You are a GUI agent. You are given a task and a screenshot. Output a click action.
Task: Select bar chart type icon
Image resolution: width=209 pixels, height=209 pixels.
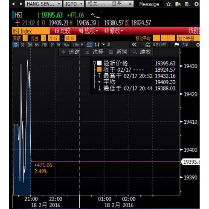[97, 45]
